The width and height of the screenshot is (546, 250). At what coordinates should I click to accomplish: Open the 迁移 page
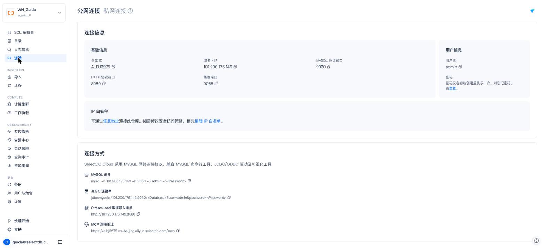(x=35, y=85)
